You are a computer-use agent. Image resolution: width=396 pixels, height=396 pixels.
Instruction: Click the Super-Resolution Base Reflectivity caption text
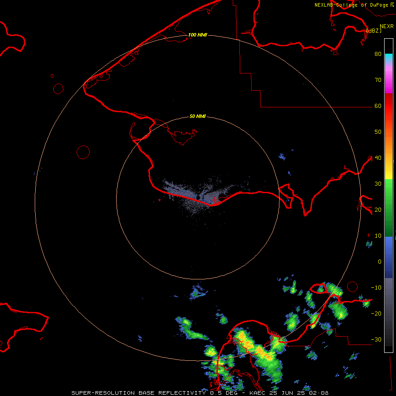click(139, 393)
